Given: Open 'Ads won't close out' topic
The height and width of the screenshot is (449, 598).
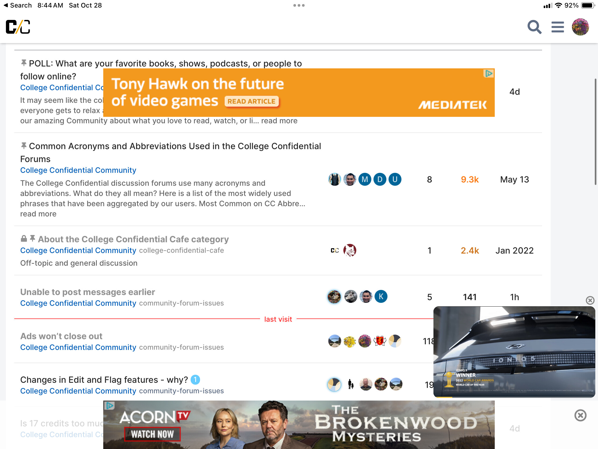Looking at the screenshot, I should 61,336.
